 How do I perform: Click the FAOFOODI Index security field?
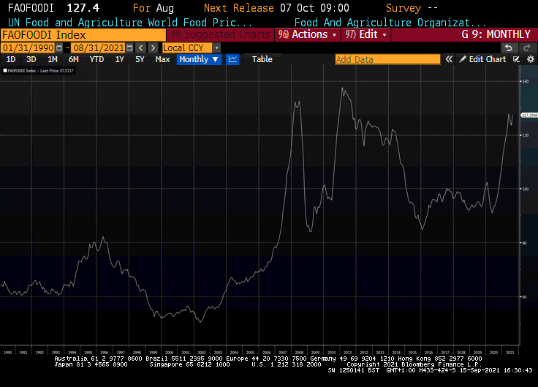(x=82, y=35)
